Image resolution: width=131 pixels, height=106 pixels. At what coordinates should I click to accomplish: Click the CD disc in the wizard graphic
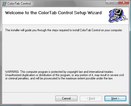(124, 17)
